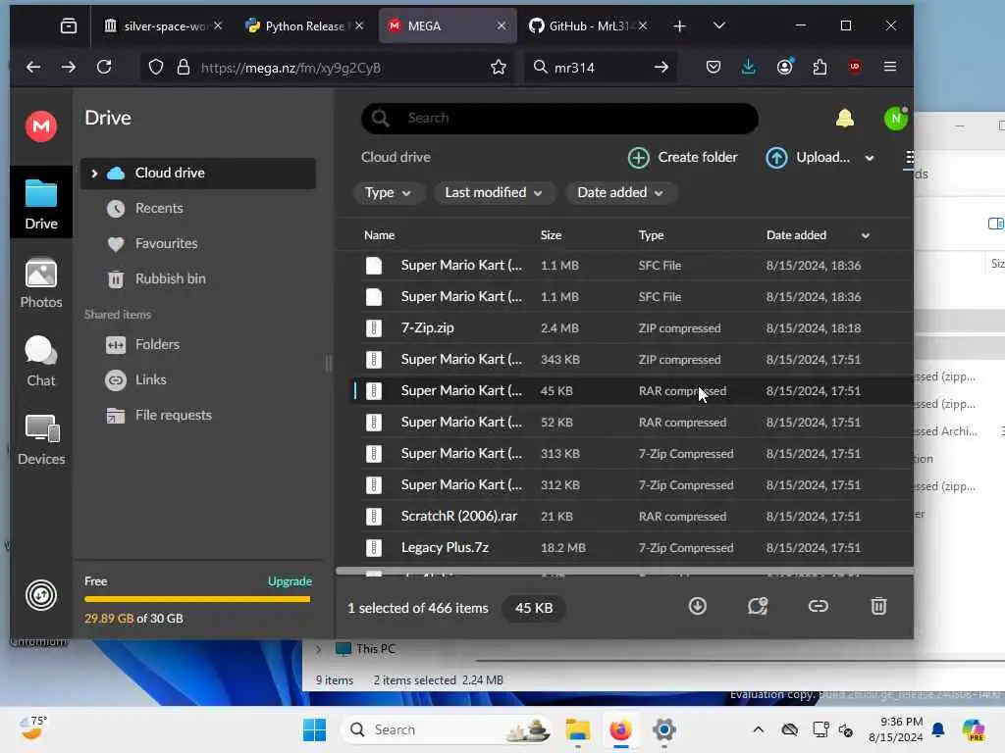
Task: Switch to Python Release tab
Action: tap(304, 25)
